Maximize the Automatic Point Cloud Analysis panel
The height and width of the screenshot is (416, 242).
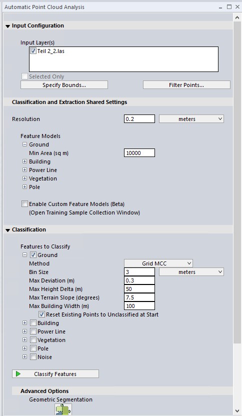pos(229,7)
